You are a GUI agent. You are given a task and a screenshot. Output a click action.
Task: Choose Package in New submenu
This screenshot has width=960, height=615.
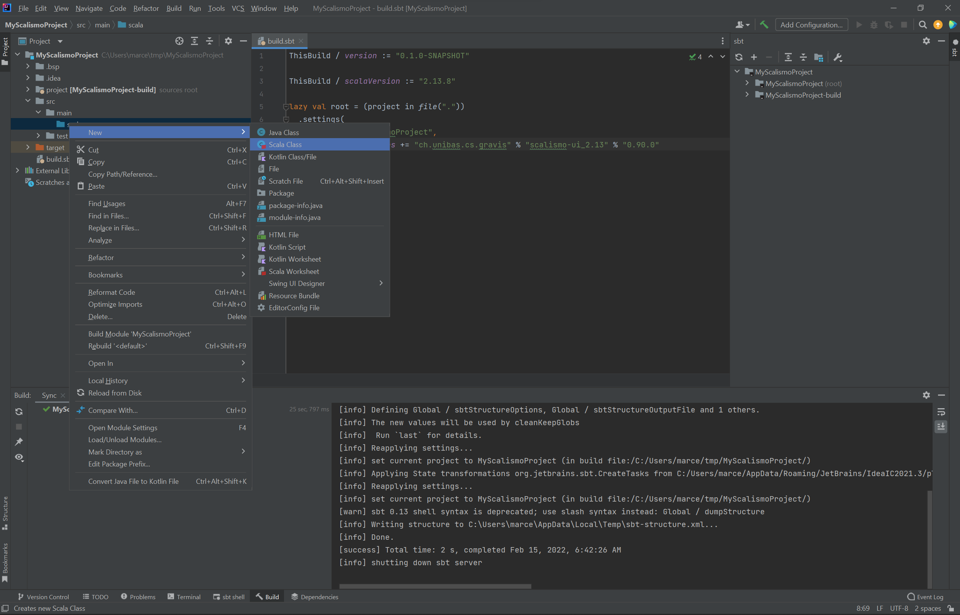pyautogui.click(x=319, y=193)
